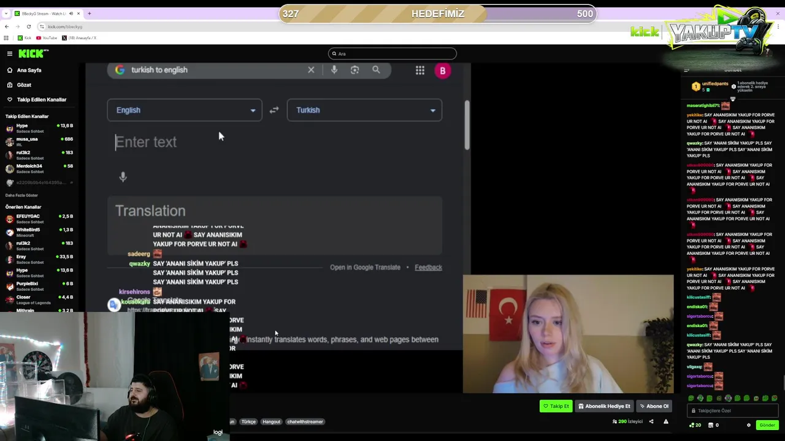Open WhiteBird5 recommended channel

39,232
